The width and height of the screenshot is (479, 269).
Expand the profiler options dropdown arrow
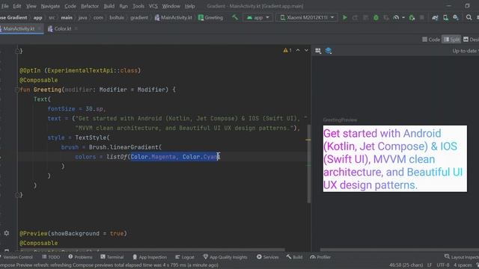click(x=403, y=18)
